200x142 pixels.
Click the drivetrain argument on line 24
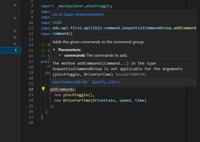point(104,101)
